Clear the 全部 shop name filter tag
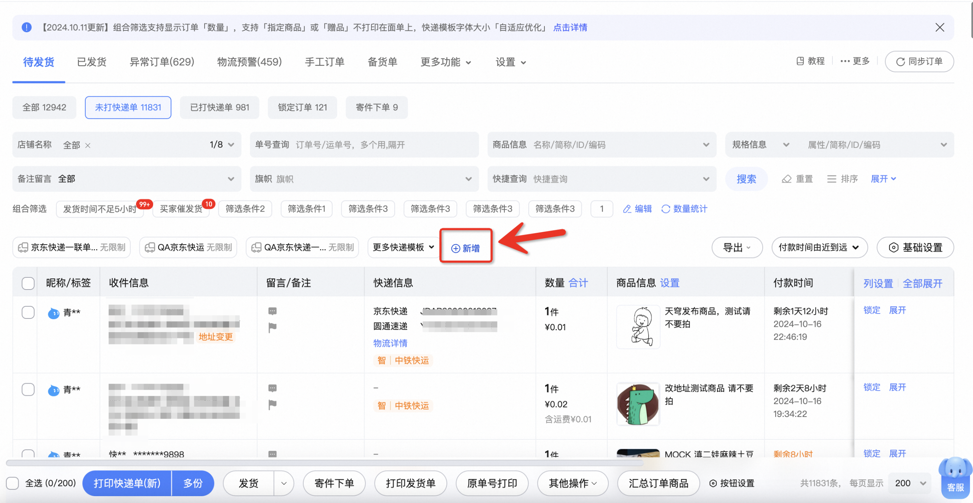This screenshot has height=503, width=973. pyautogui.click(x=88, y=145)
